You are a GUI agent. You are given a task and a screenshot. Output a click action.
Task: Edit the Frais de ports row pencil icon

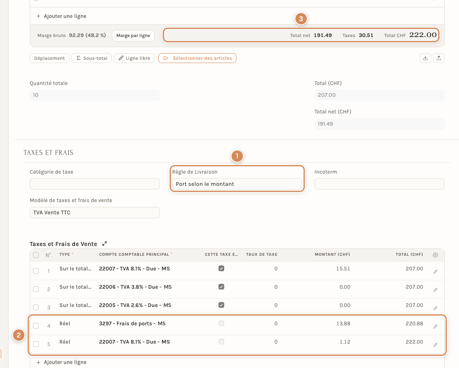[x=435, y=327]
